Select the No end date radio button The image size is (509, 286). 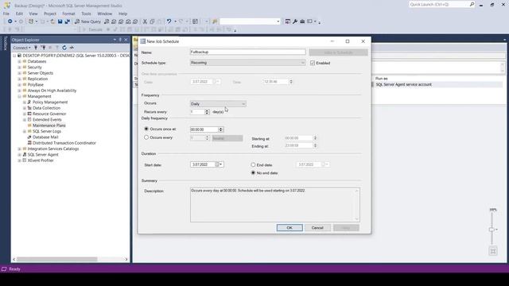click(x=253, y=173)
